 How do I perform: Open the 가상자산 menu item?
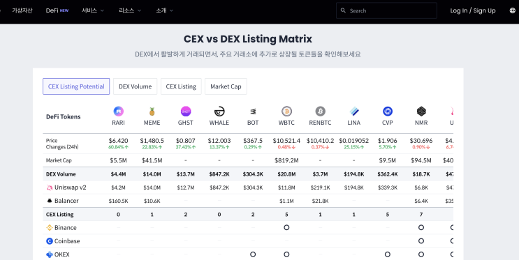pyautogui.click(x=22, y=10)
